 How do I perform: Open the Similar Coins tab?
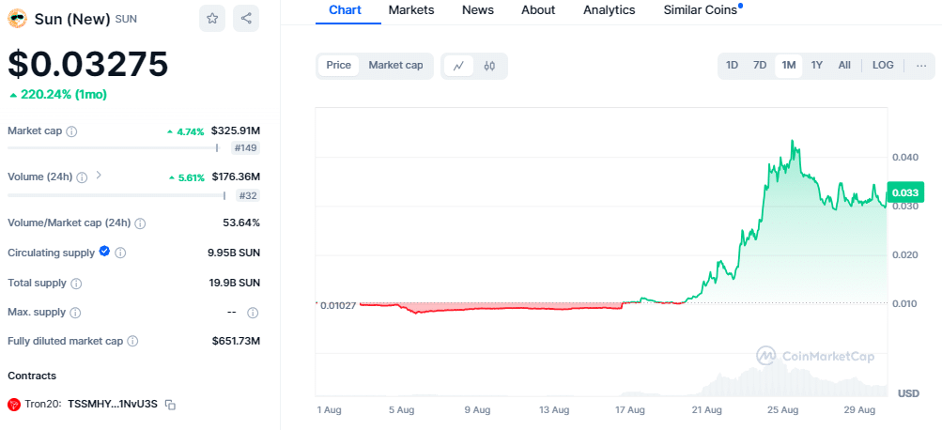[x=701, y=10]
